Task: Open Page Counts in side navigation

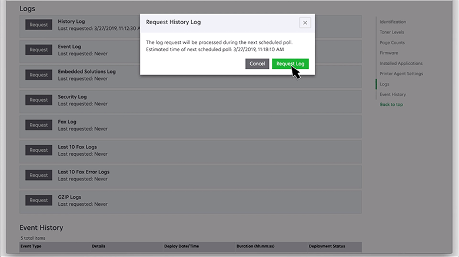Action: 392,43
